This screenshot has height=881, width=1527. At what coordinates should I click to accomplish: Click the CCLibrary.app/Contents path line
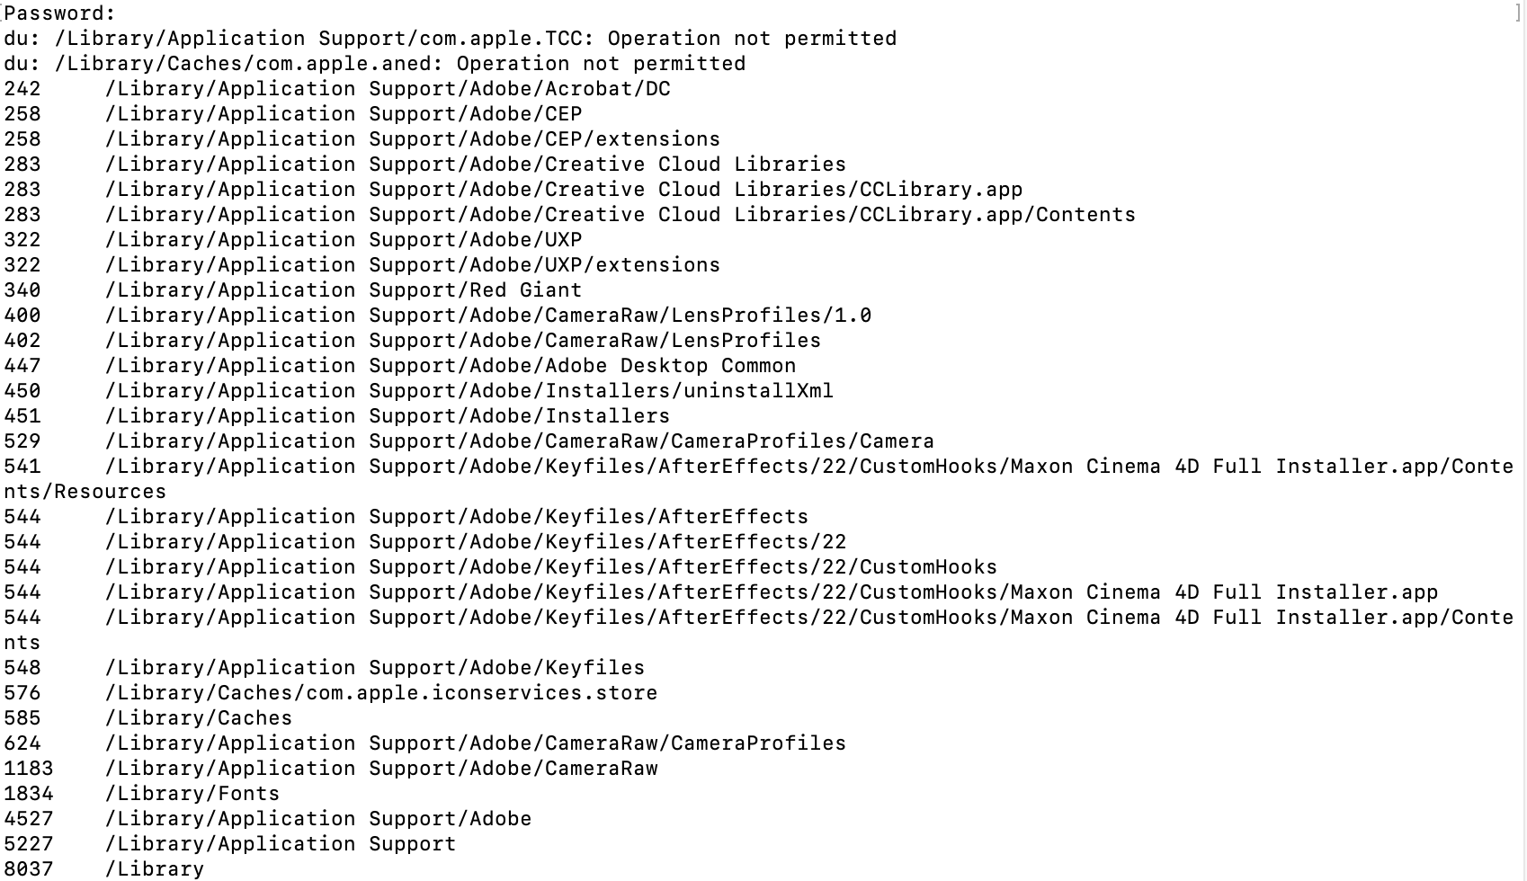620,215
